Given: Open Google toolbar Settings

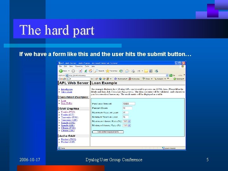Looking at the screenshot, I should pyautogui.click(x=179, y=79).
